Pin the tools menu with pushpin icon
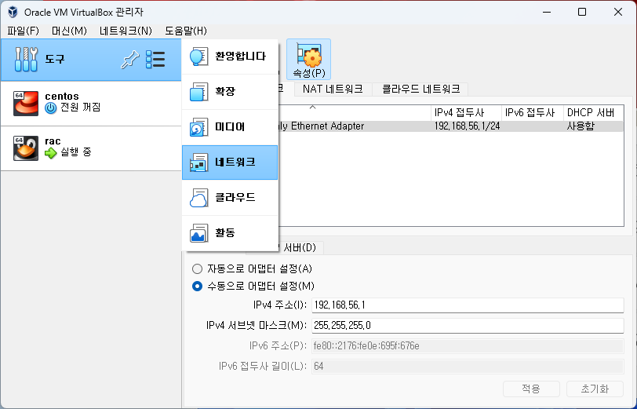 tap(130, 60)
